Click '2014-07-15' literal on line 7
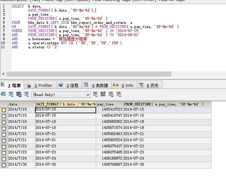This screenshot has height=180, width=226. [128, 31]
